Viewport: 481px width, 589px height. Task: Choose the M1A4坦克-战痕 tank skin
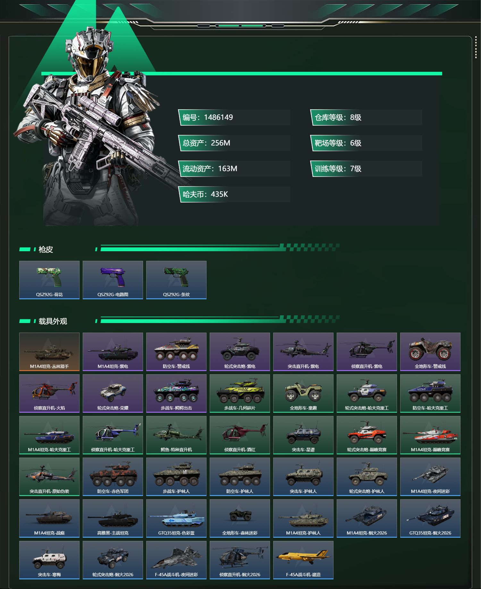(x=49, y=518)
